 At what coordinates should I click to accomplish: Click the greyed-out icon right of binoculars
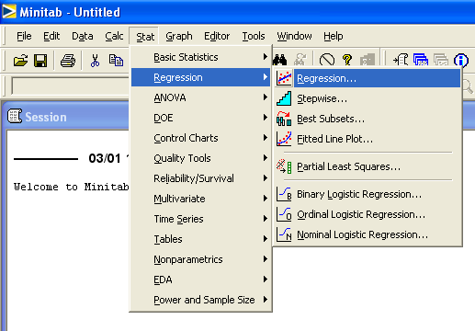click(300, 60)
